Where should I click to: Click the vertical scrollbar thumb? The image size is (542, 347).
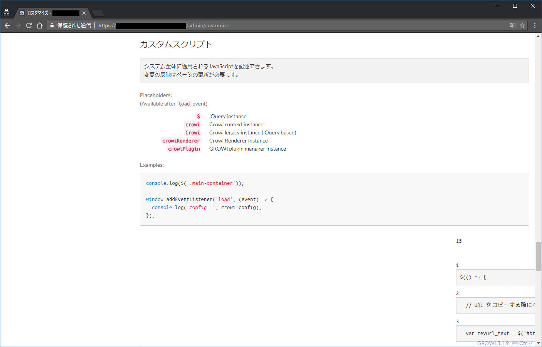[538, 256]
